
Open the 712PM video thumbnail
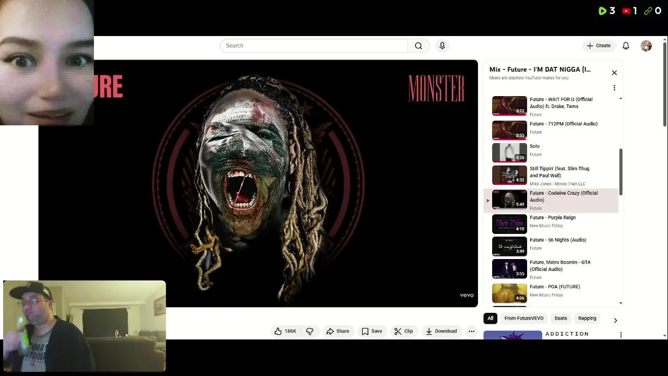(x=509, y=131)
